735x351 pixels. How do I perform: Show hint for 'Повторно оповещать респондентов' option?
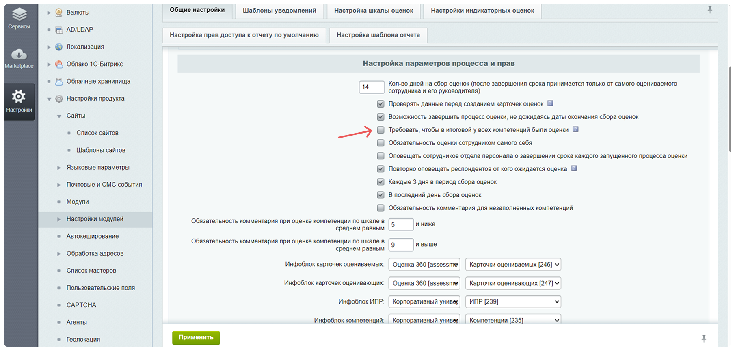(574, 168)
